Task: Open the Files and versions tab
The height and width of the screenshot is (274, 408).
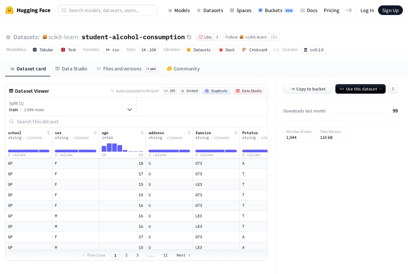Action: tap(127, 69)
